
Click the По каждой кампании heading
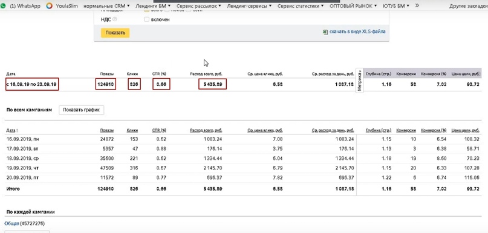(30, 212)
